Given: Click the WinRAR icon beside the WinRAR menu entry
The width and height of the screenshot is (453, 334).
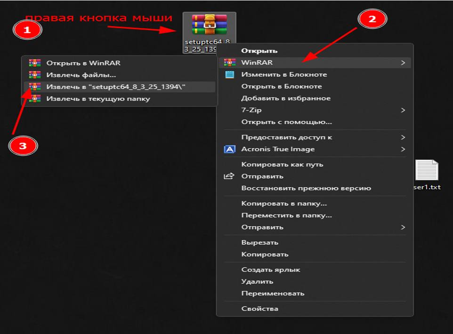Looking at the screenshot, I should point(230,63).
